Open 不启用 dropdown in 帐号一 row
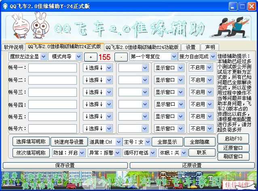Screen dimensions: 258x191 201,68
